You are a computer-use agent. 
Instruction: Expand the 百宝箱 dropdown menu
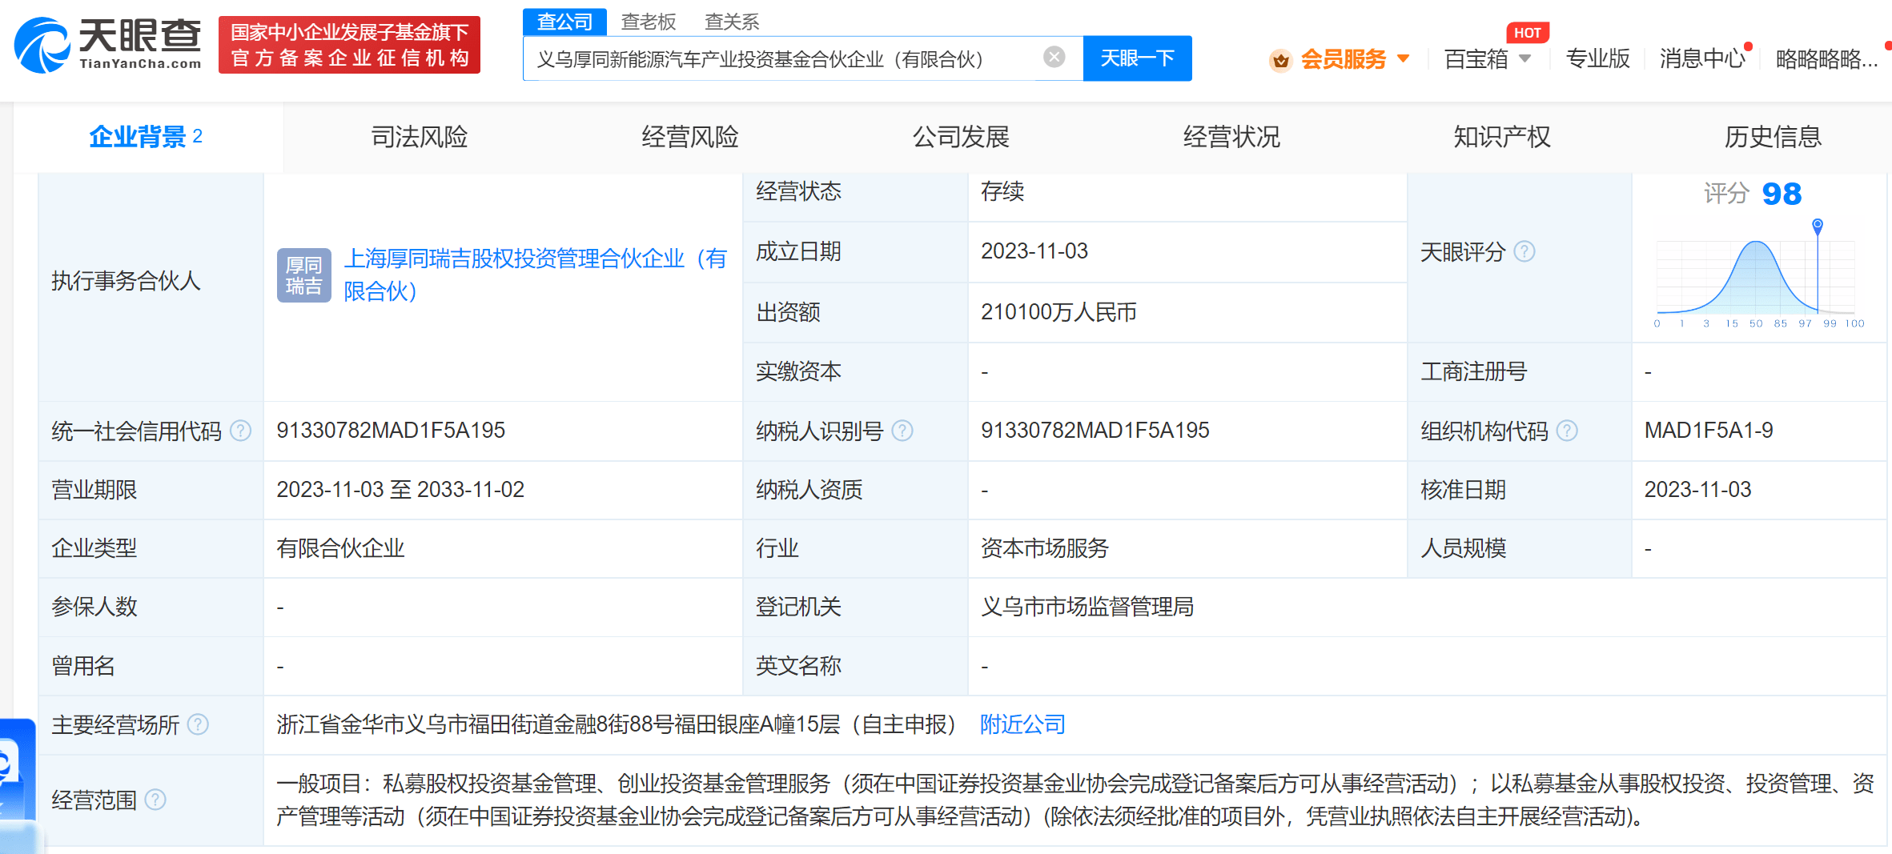click(x=1524, y=58)
